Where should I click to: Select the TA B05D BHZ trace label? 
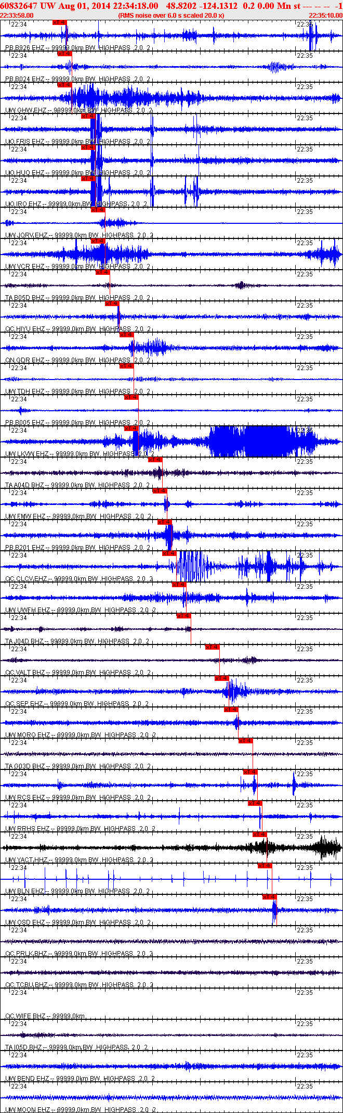(77, 298)
